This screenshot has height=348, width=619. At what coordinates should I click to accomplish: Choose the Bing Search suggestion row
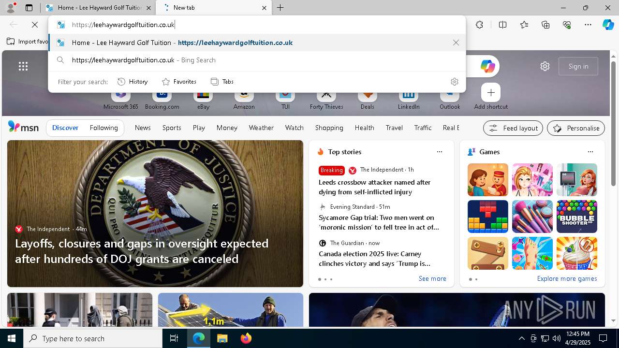point(257,60)
